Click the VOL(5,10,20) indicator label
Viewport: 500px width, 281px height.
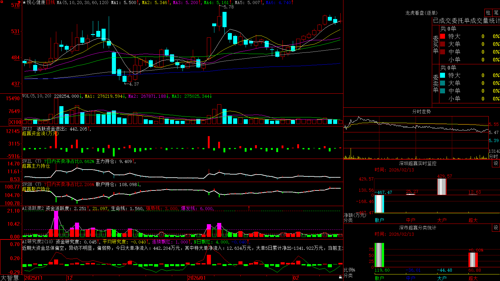37,96
